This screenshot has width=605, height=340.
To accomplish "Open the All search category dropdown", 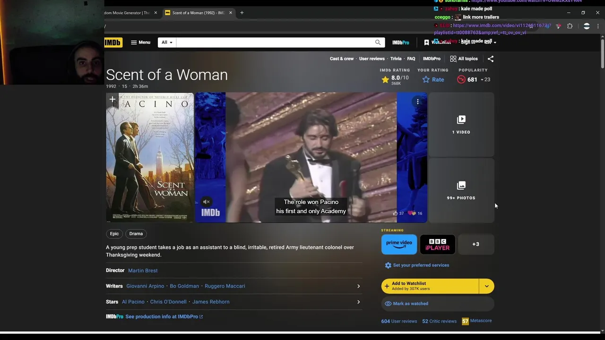I will (167, 42).
